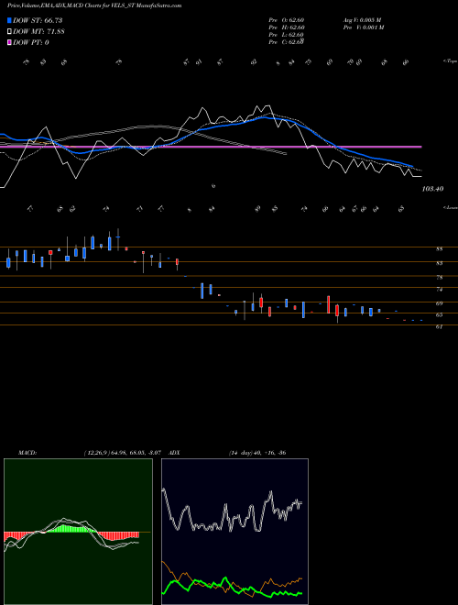Select the 'DOW ST: 66.73' legend label
The height and width of the screenshot is (605, 458).
pyautogui.click(x=38, y=20)
